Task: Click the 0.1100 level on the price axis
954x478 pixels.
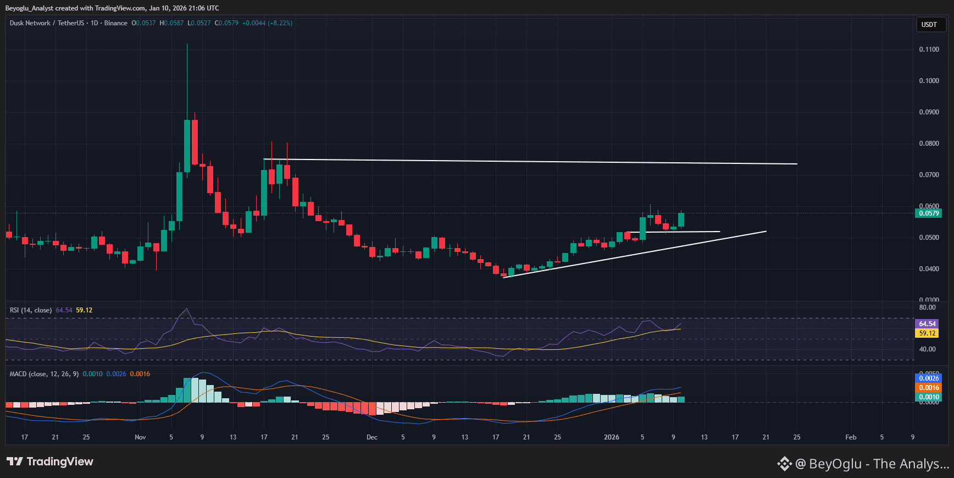Action: [x=929, y=50]
